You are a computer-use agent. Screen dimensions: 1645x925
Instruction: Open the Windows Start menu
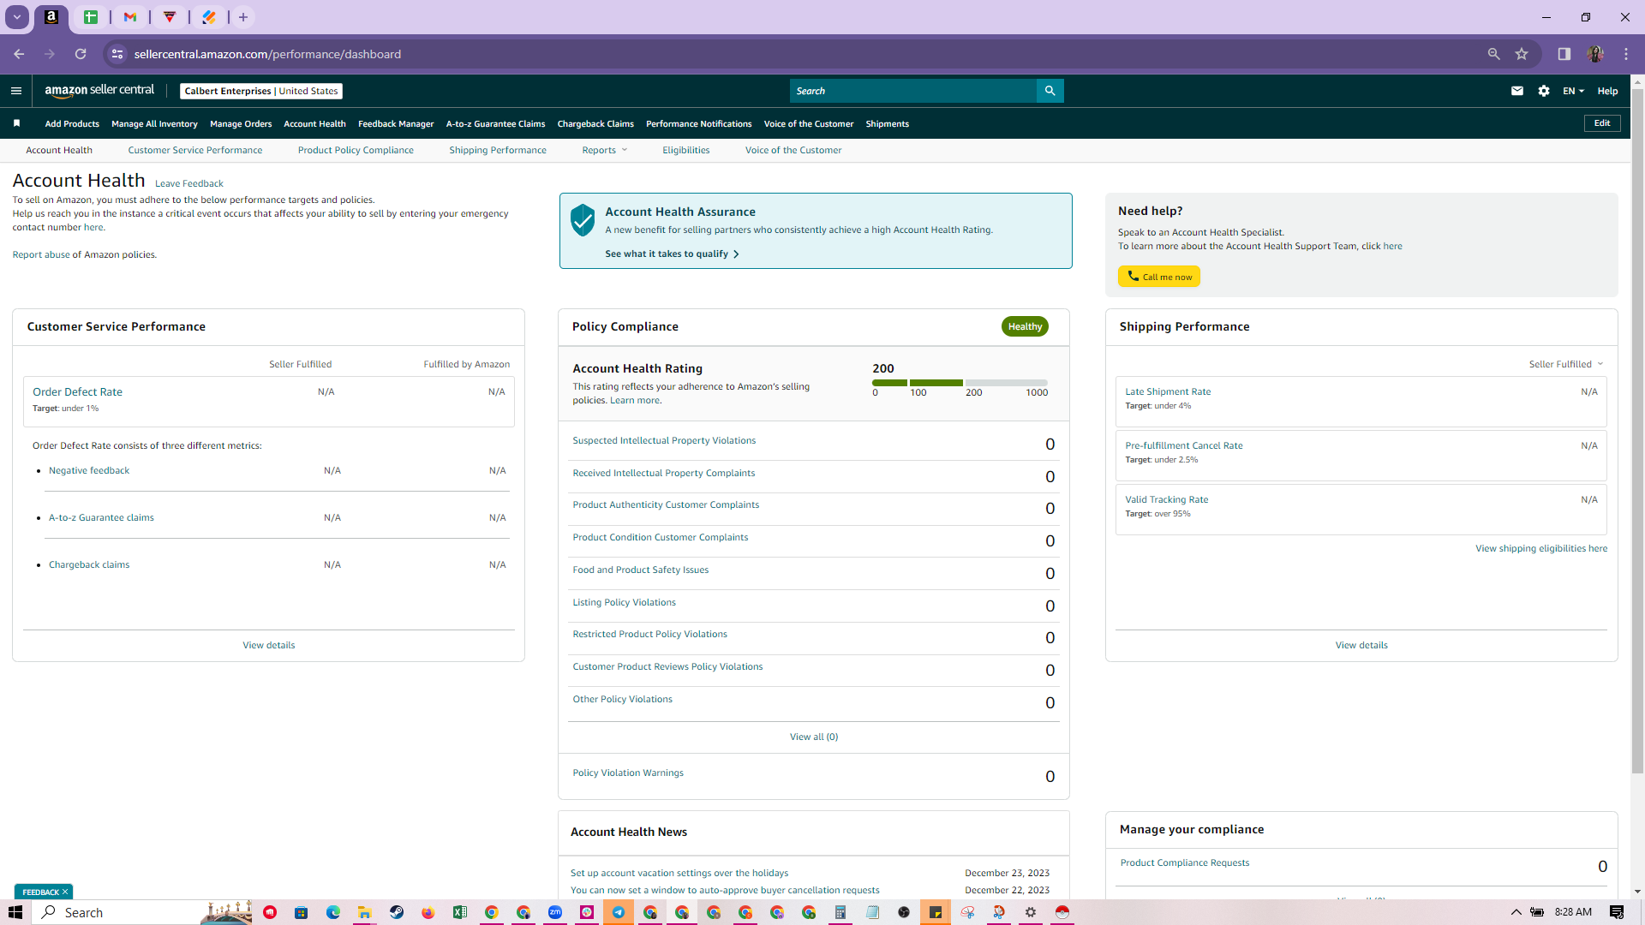point(15,912)
